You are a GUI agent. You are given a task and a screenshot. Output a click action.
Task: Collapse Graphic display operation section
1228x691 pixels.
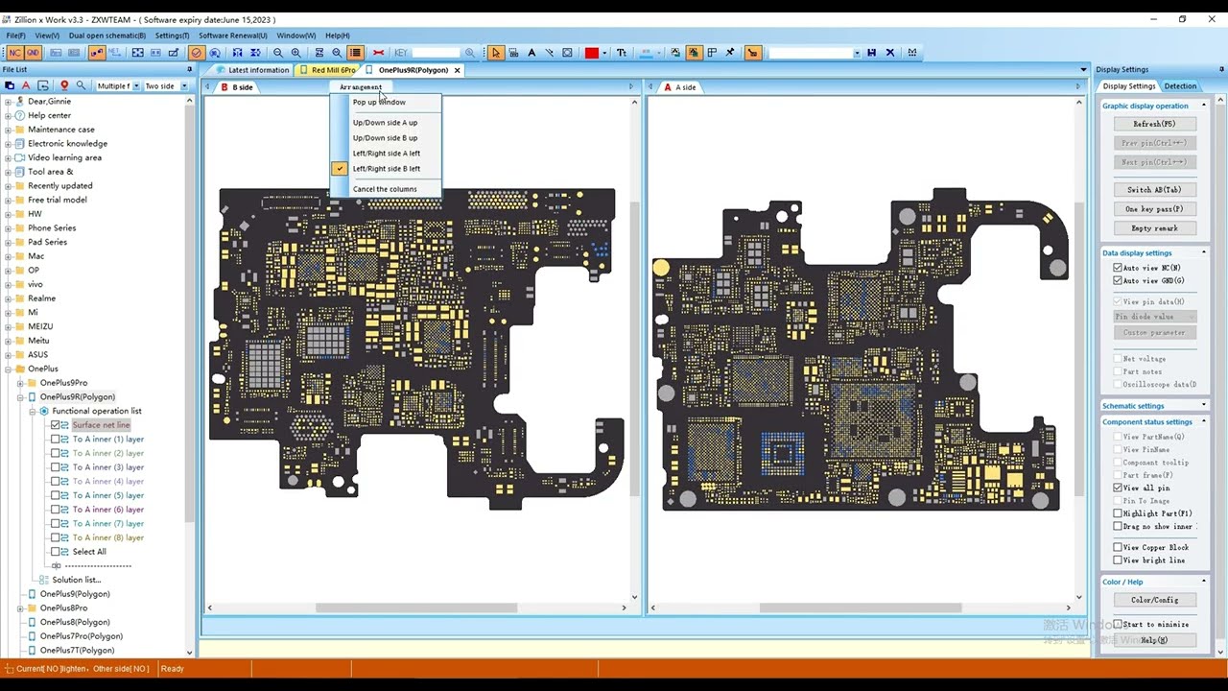point(1203,106)
